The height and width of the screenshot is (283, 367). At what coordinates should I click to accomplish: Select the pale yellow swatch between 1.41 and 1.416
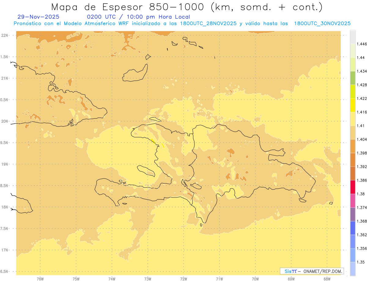353,119
